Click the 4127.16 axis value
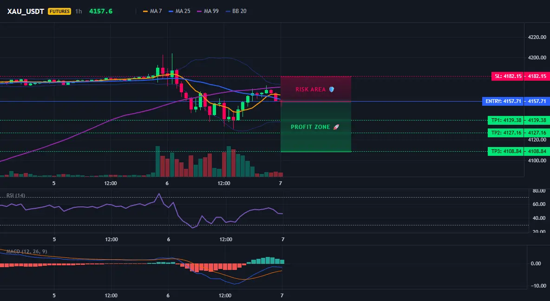 point(537,133)
